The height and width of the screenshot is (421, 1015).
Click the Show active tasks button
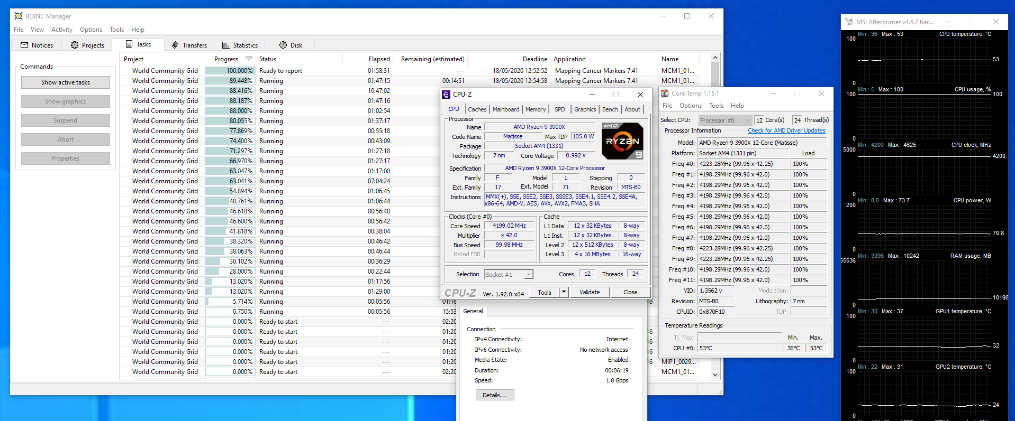pos(66,82)
